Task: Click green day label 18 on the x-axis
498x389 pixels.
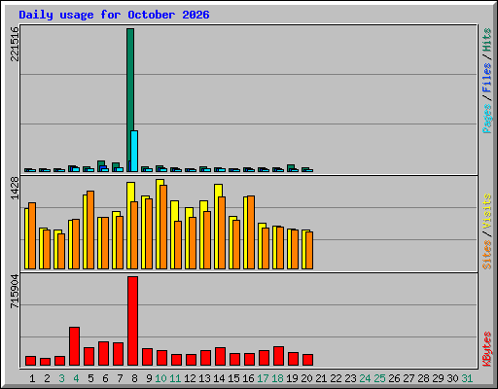Action: tap(277, 378)
